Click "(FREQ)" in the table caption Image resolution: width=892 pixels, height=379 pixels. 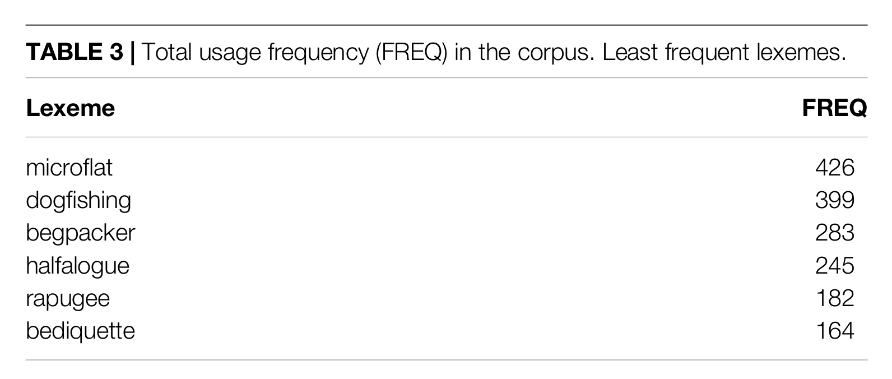pos(411,52)
